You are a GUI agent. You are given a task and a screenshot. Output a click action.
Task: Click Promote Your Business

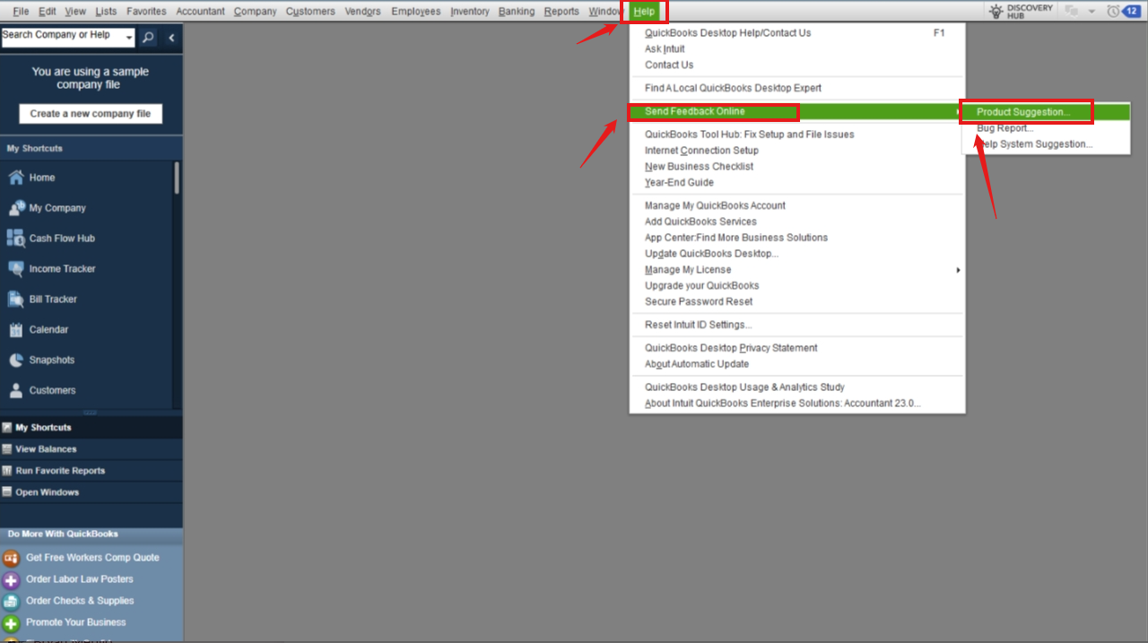pyautogui.click(x=75, y=622)
